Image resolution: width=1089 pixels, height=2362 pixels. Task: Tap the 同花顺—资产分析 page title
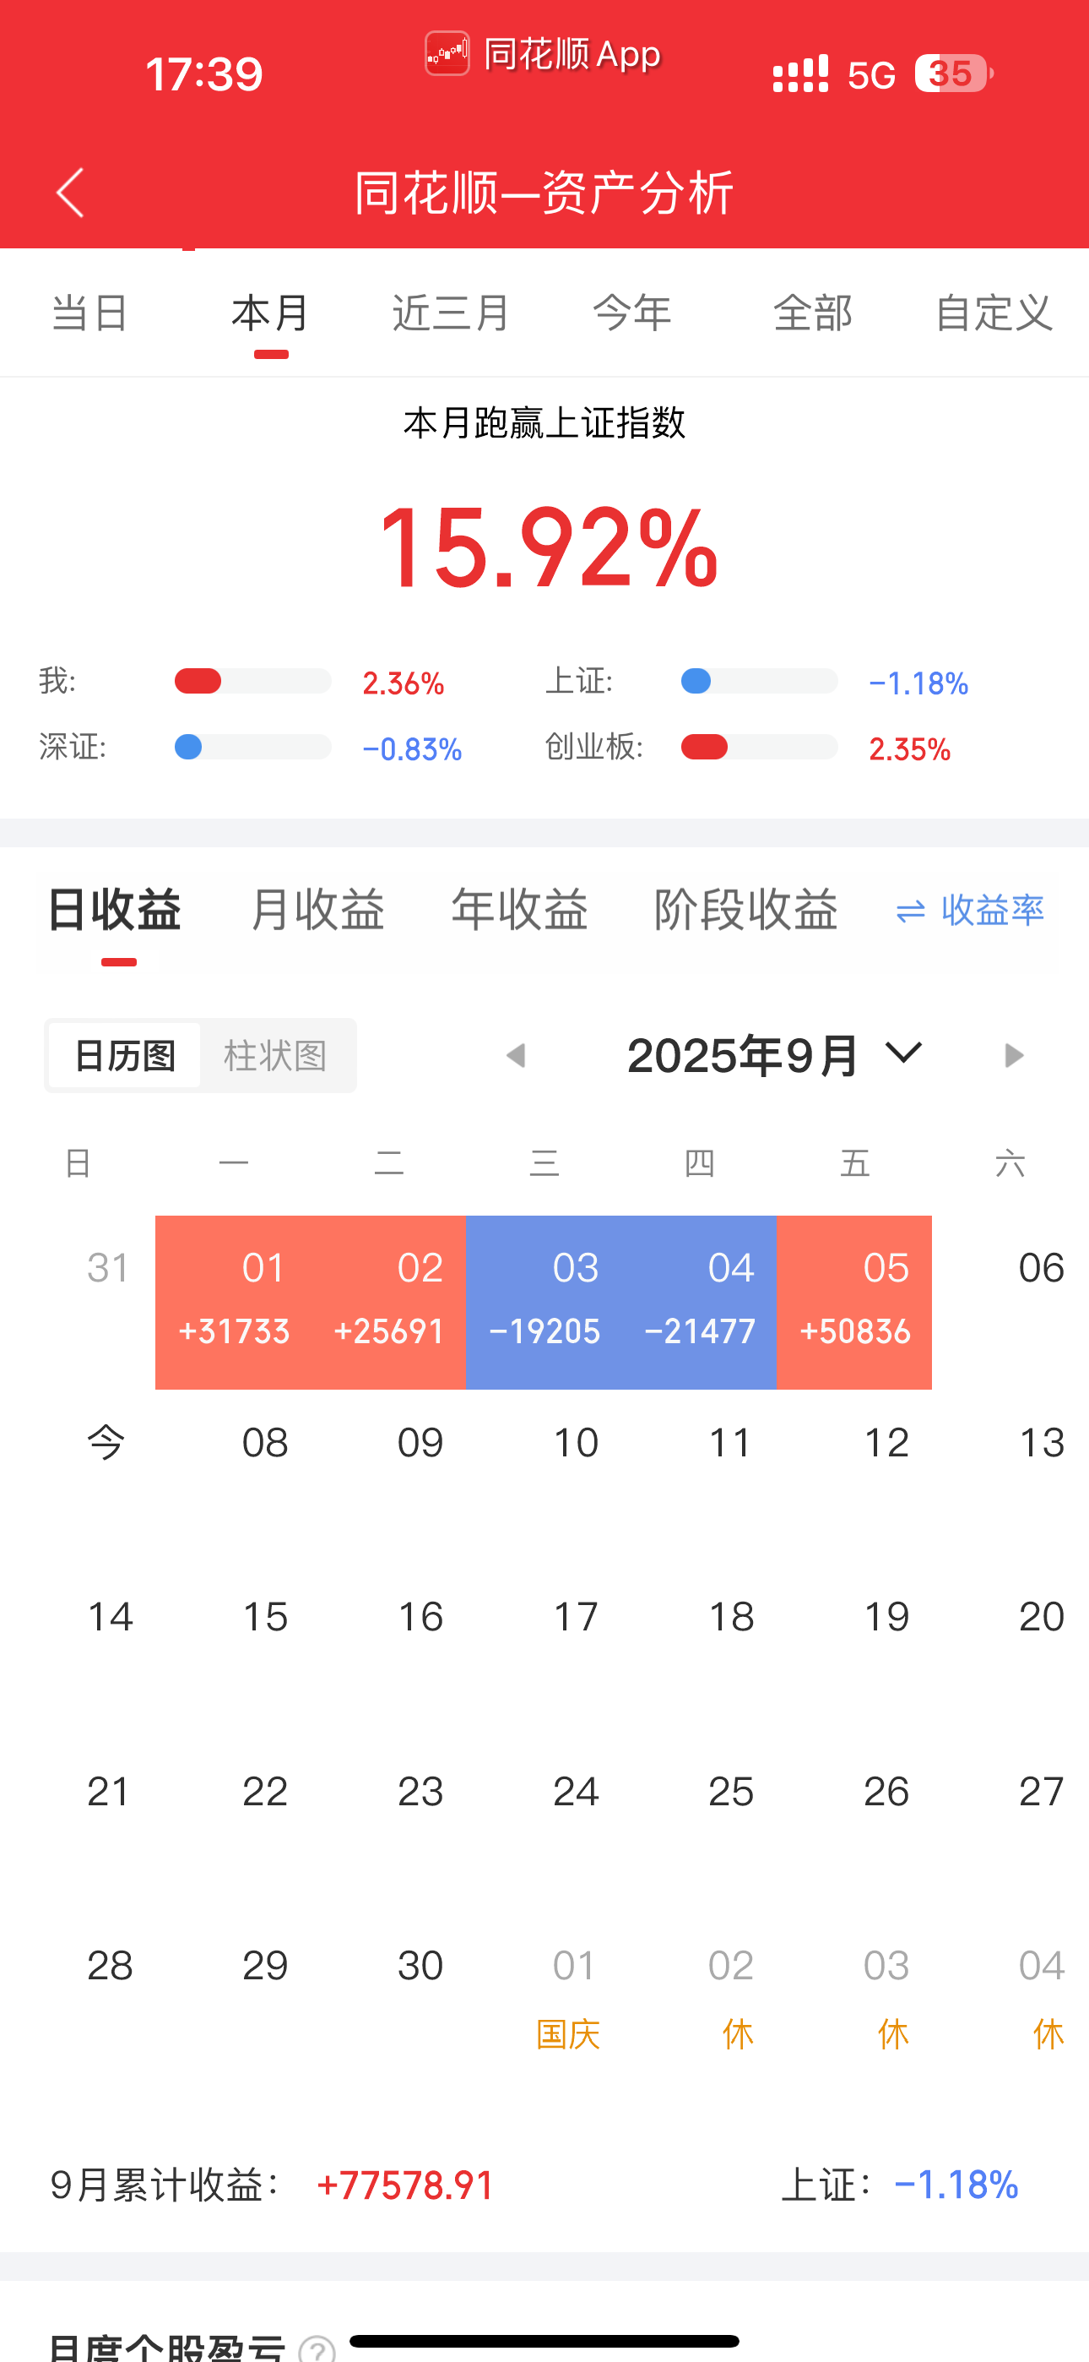(x=544, y=193)
